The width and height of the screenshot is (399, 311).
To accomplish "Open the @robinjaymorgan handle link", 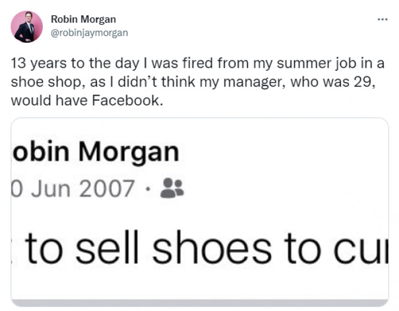I will click(x=89, y=32).
